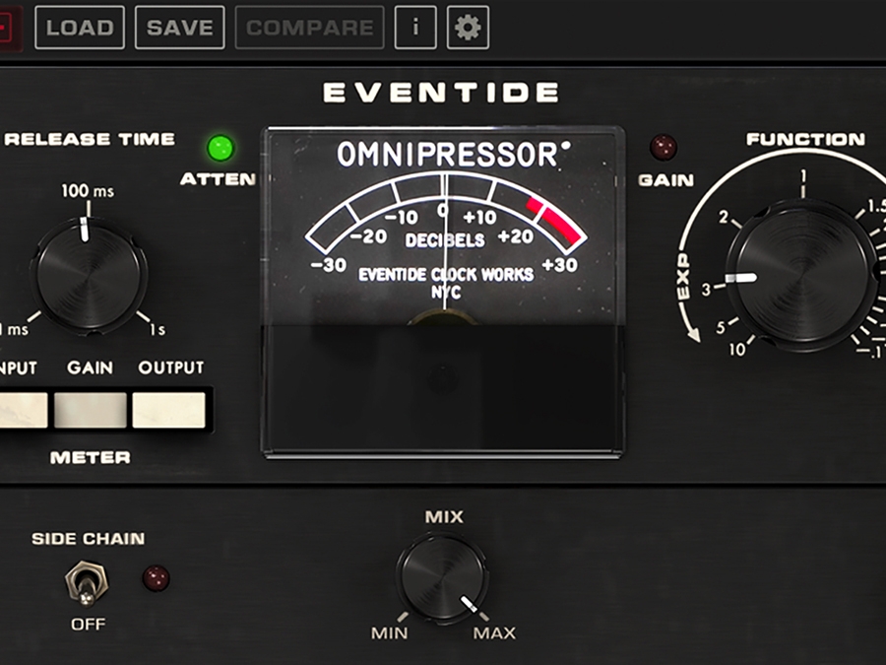Open the info panel via the i button

[415, 28]
